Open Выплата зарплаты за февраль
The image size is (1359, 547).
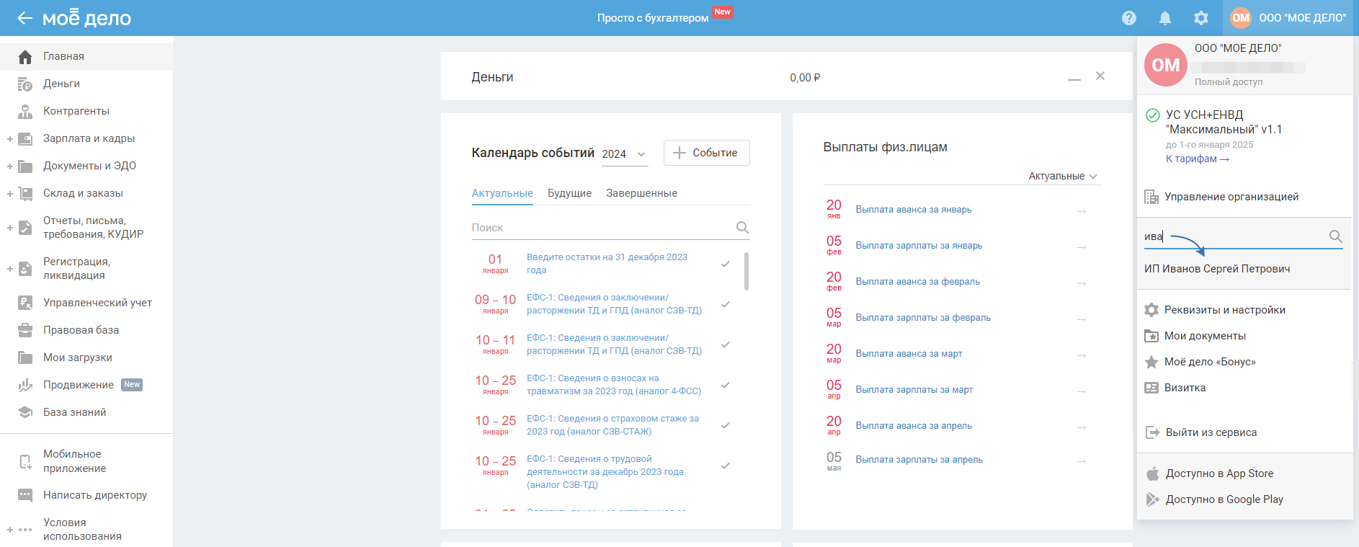pyautogui.click(x=923, y=318)
